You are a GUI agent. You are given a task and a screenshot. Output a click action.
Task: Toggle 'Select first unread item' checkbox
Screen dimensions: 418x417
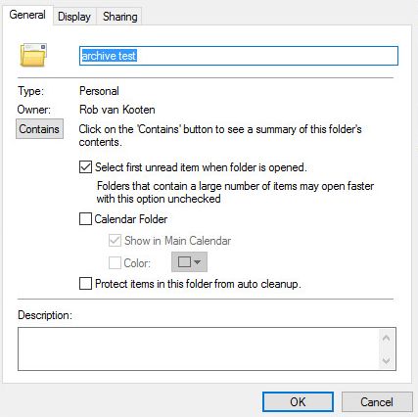point(85,167)
